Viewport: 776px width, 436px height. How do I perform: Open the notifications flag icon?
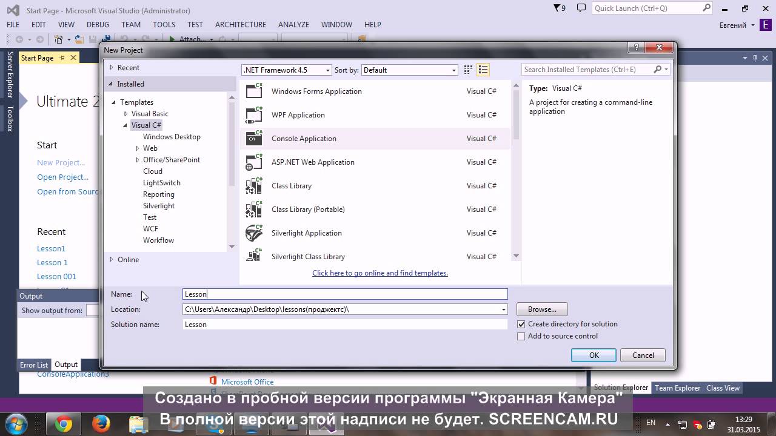[557, 8]
